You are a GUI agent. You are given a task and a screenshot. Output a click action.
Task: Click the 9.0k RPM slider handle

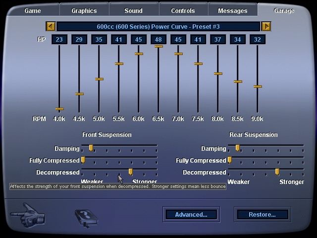pyautogui.click(x=258, y=86)
